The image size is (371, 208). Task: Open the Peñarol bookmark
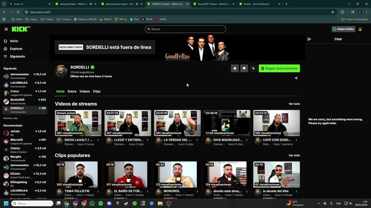105,19
